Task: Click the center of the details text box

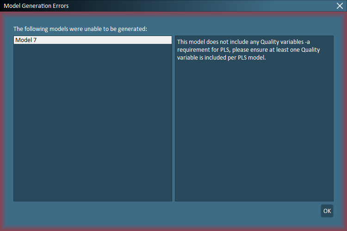Action: (x=254, y=118)
